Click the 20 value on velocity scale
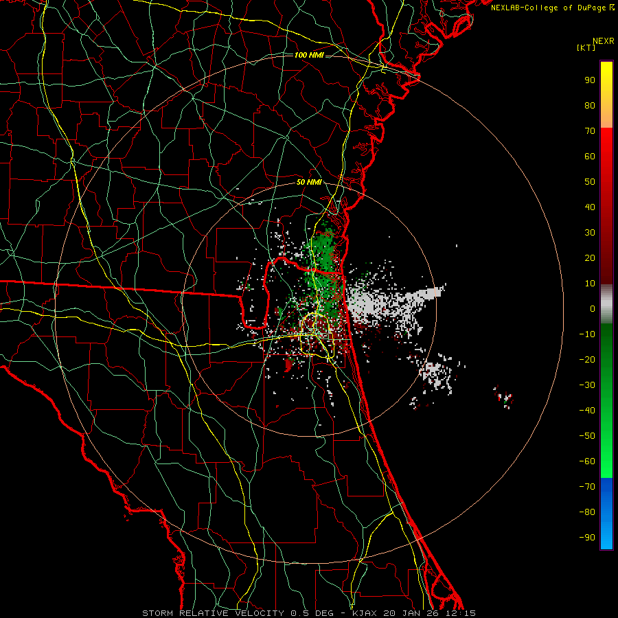Viewport: 618px width, 618px height. [x=590, y=257]
